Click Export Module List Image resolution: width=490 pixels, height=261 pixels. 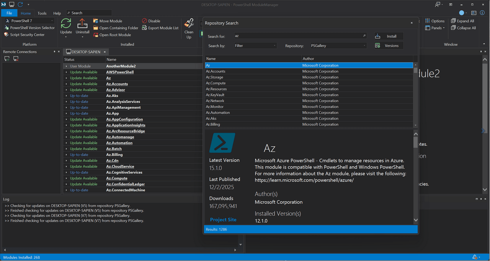pos(160,28)
